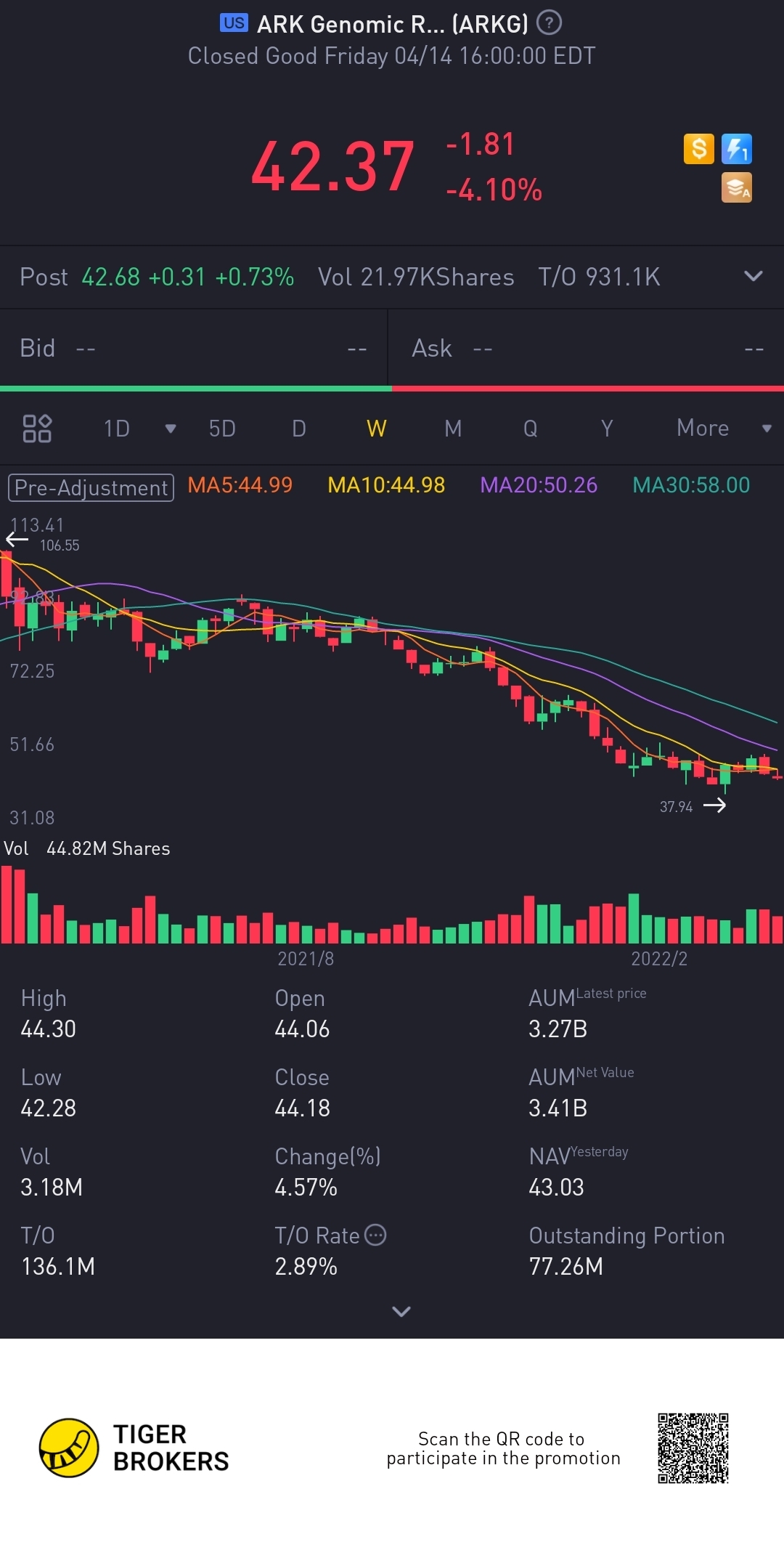Tap the Outstanding Portion 77.26M value
Screen dimensions: 784x1558
pos(566,1266)
